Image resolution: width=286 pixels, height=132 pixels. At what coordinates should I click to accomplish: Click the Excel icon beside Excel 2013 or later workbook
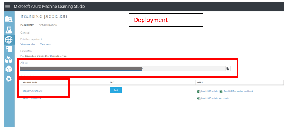[x=199, y=98]
